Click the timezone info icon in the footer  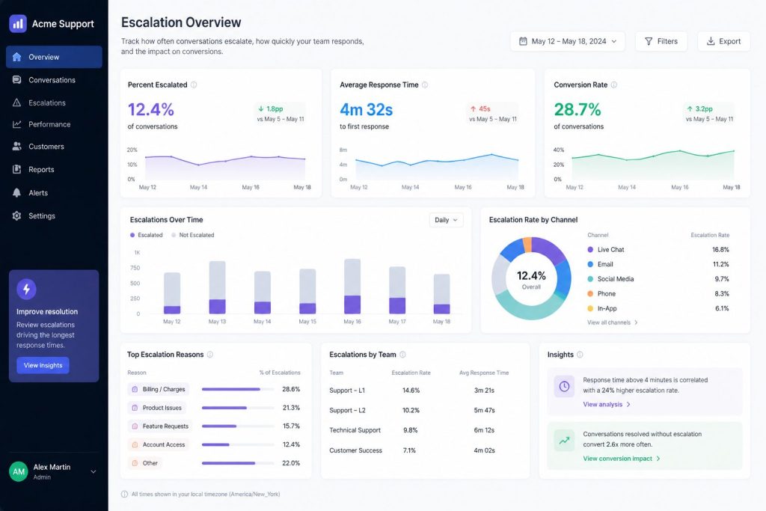125,495
